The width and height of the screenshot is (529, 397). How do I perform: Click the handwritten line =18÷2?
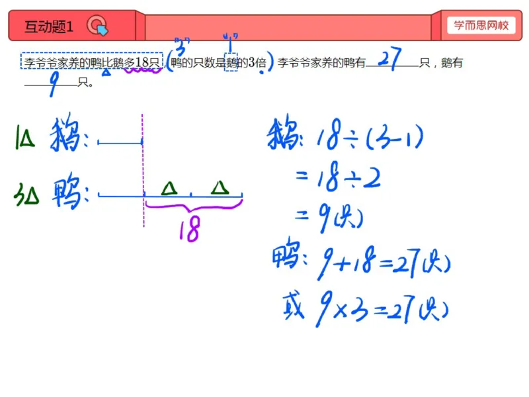click(x=338, y=177)
